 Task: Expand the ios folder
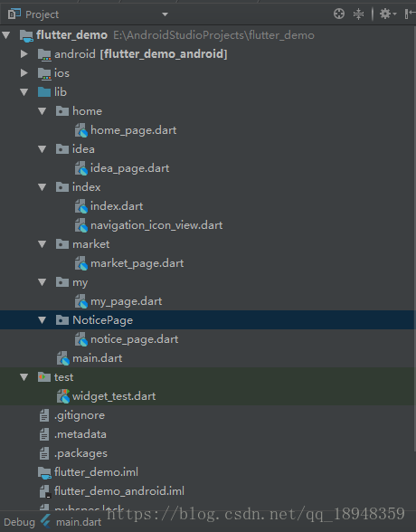[x=24, y=73]
